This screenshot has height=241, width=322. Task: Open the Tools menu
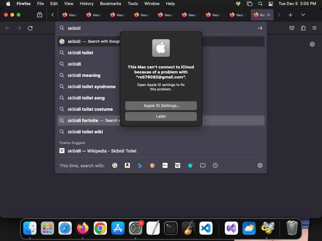(133, 3)
